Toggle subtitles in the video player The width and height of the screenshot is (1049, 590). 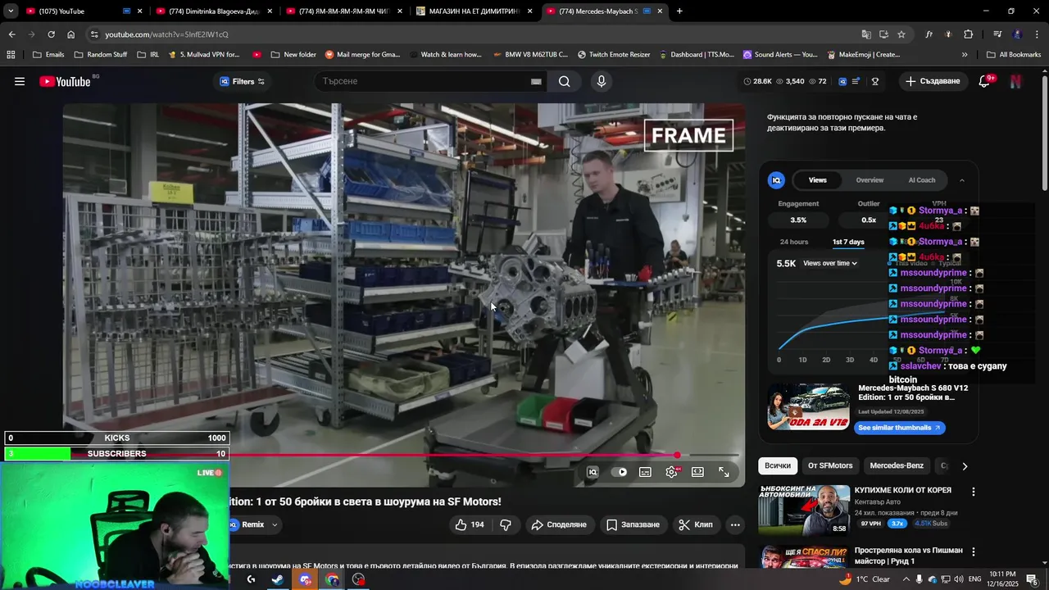(x=646, y=472)
